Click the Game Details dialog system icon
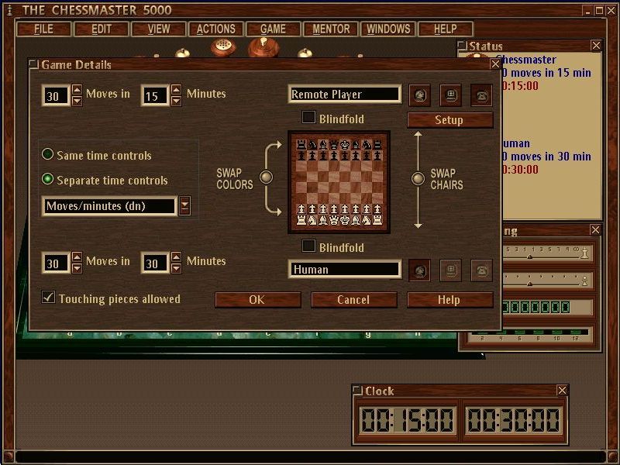 tap(33, 65)
